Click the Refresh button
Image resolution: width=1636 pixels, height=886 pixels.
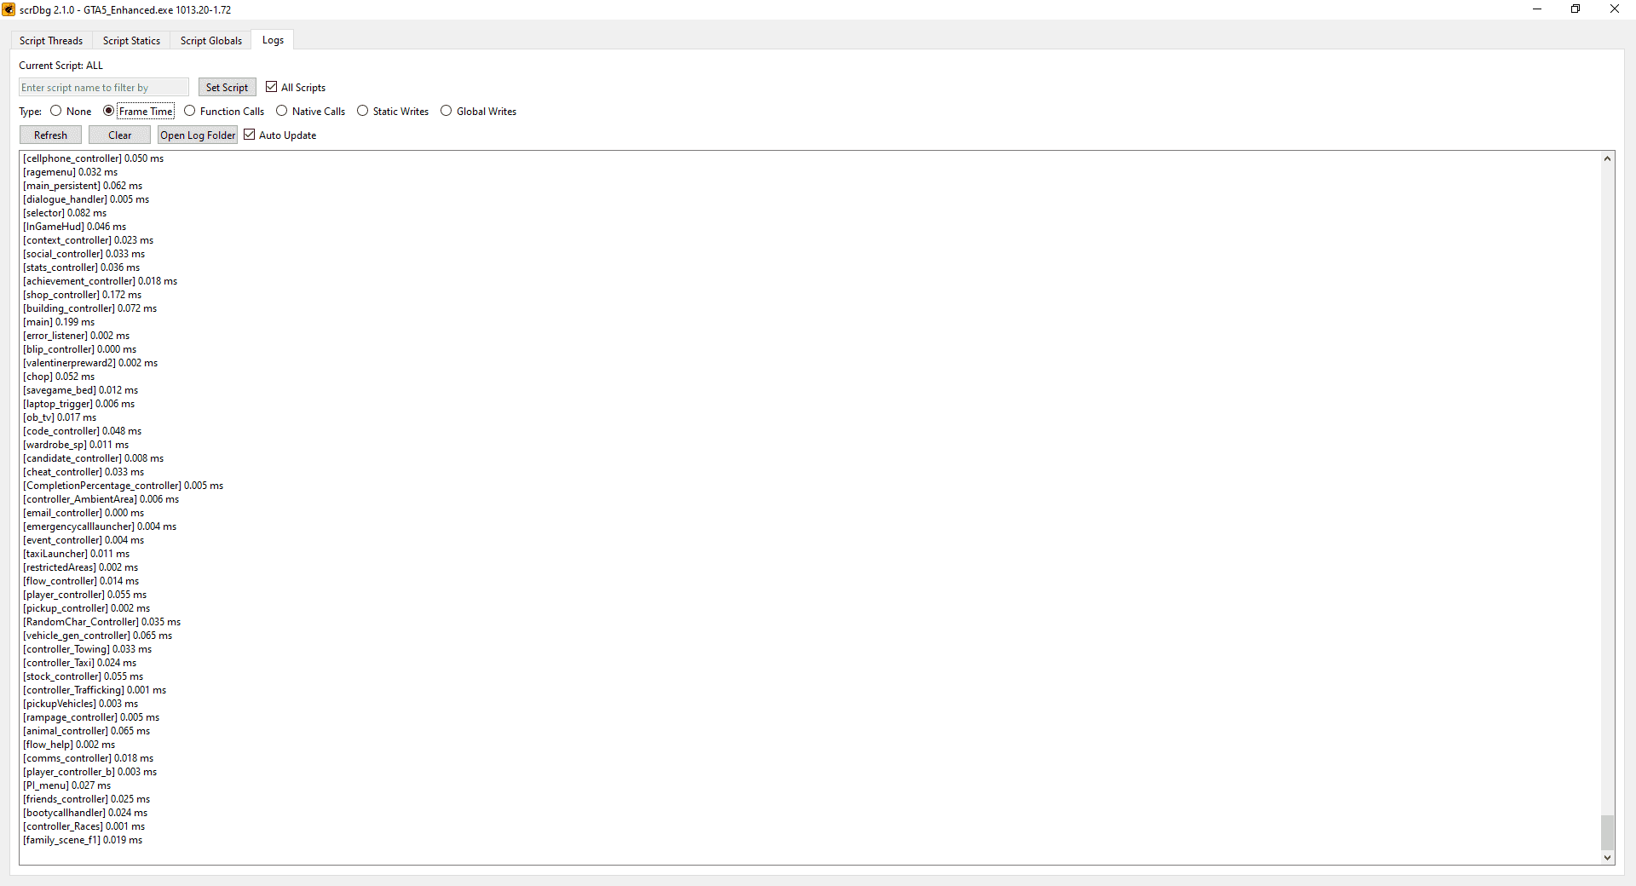[x=50, y=135]
